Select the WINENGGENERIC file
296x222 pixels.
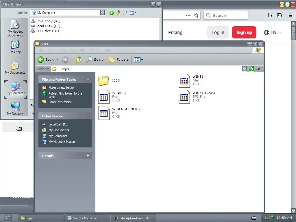(120, 113)
